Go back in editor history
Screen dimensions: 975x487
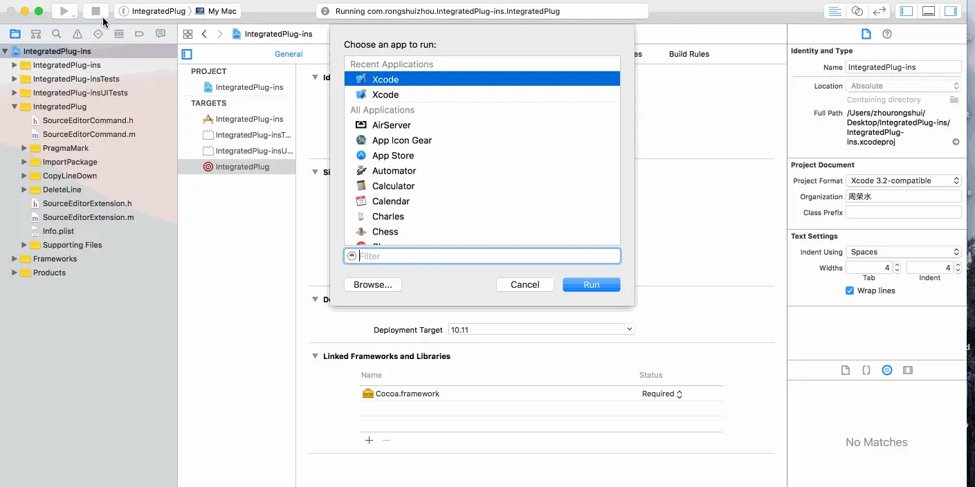point(204,34)
